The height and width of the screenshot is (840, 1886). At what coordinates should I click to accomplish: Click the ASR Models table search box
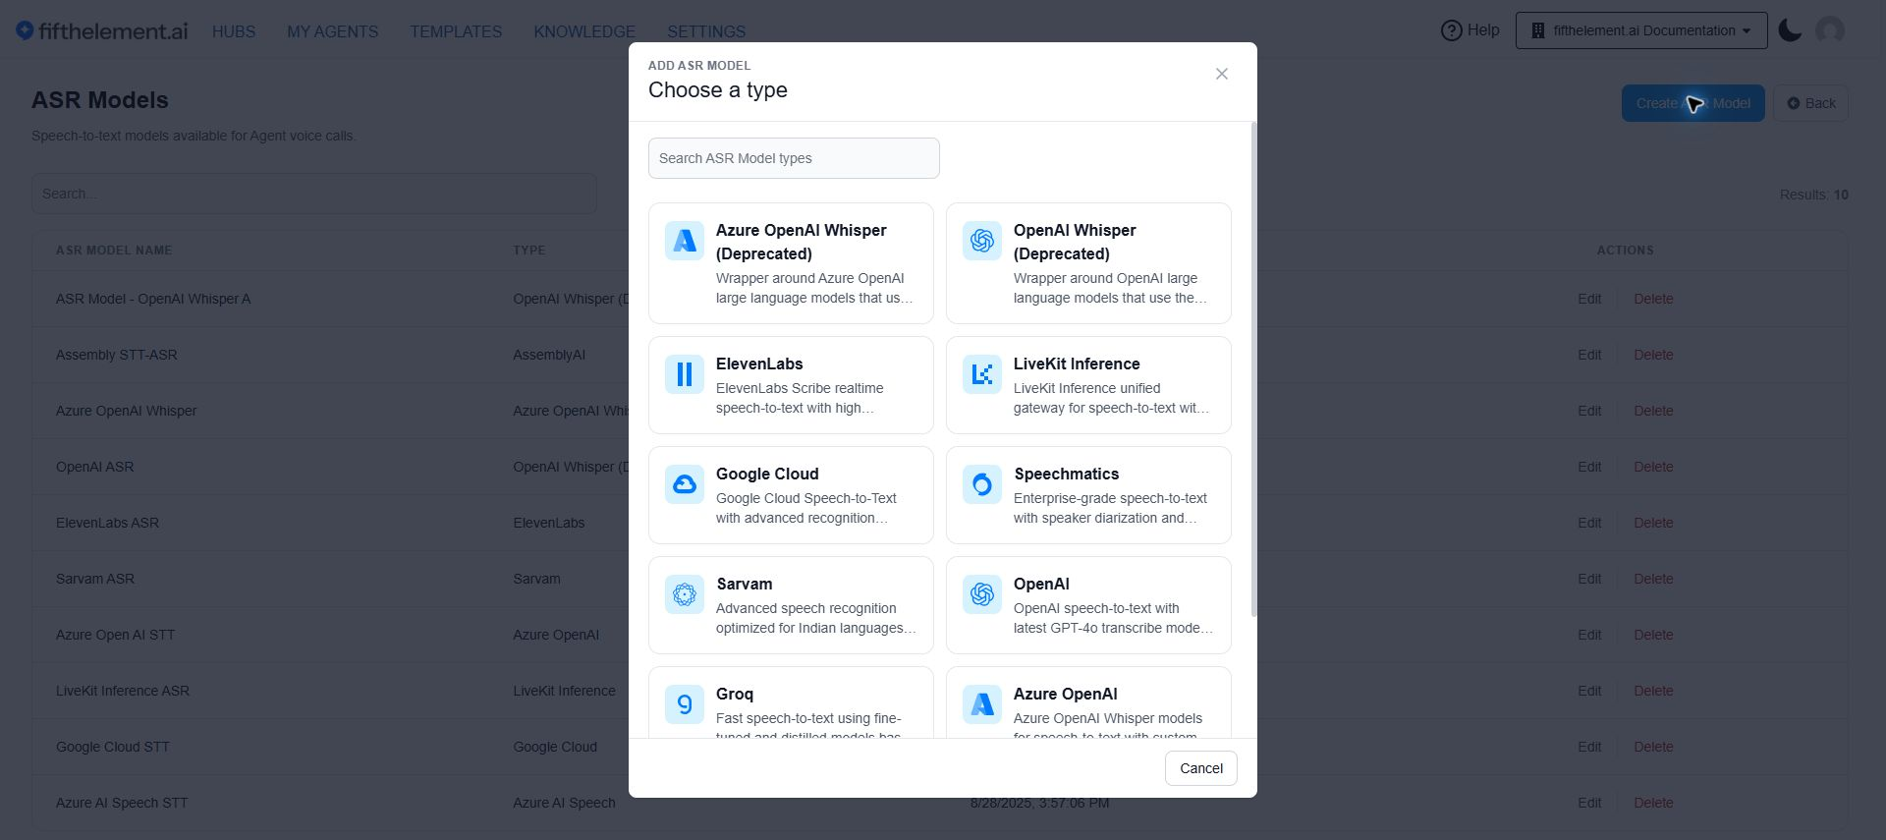click(314, 194)
